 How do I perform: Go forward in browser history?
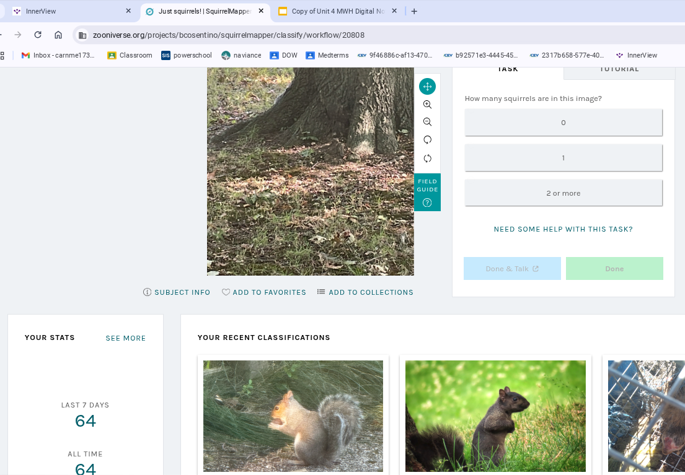pos(18,35)
